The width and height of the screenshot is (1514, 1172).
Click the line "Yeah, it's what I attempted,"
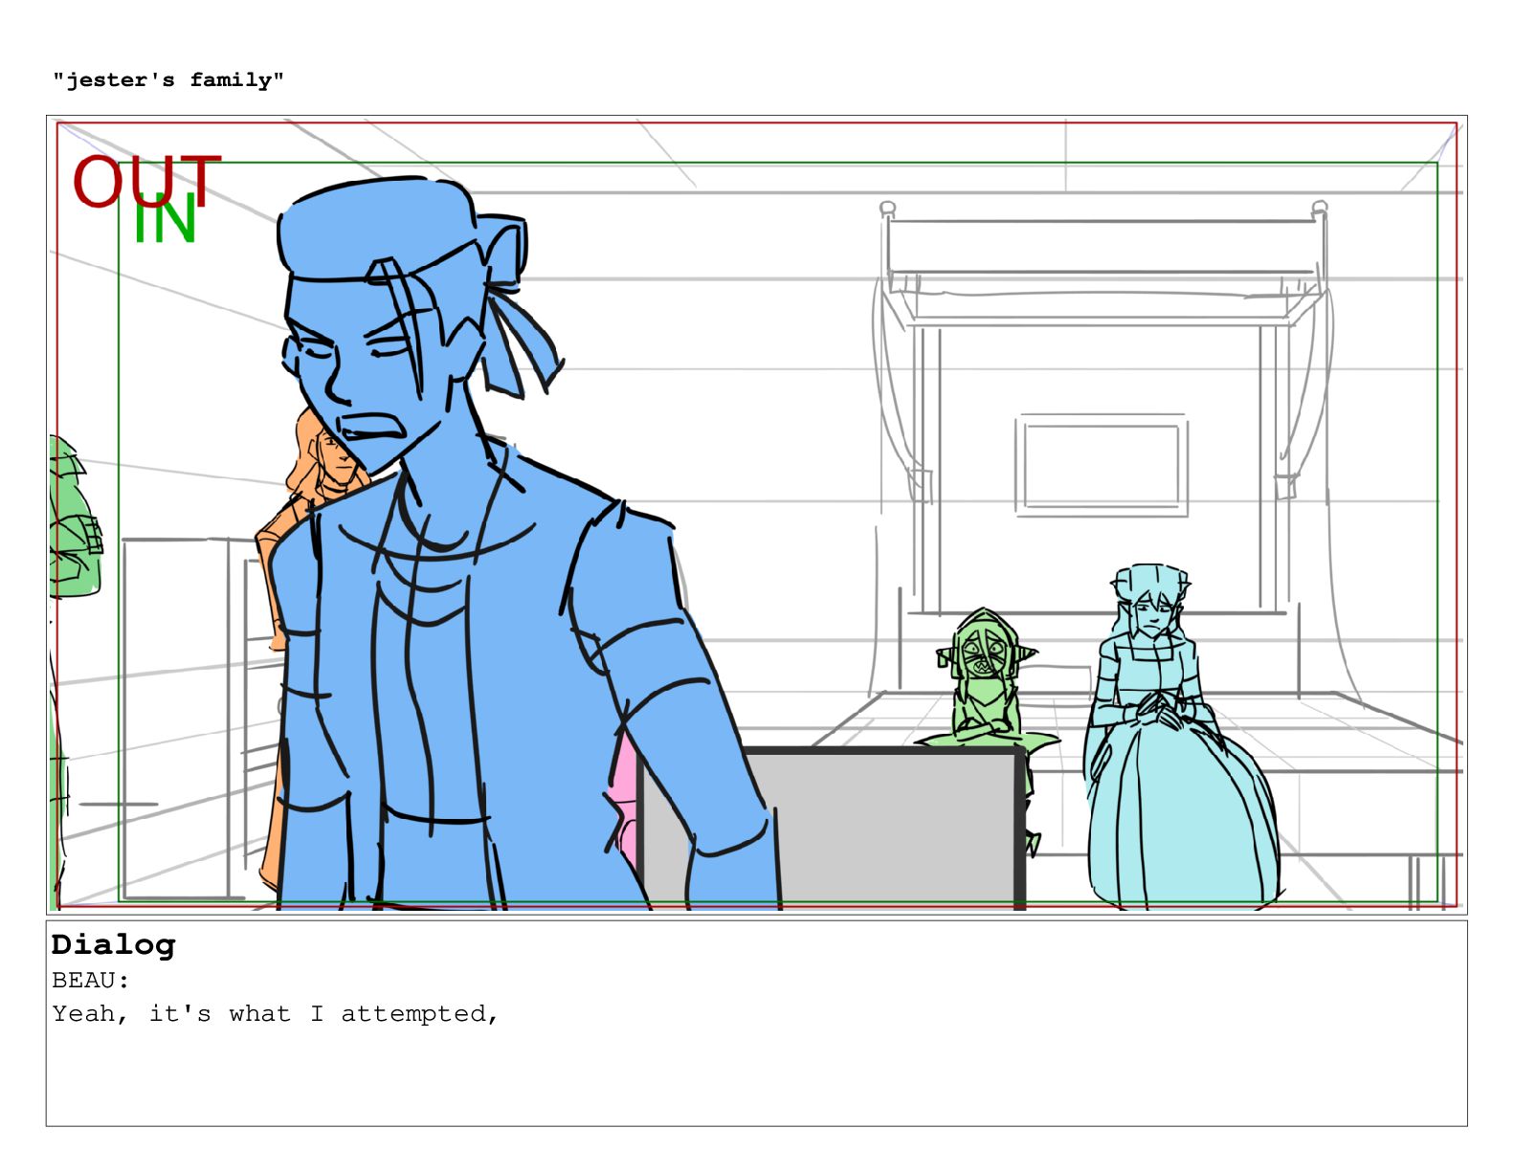point(276,1014)
